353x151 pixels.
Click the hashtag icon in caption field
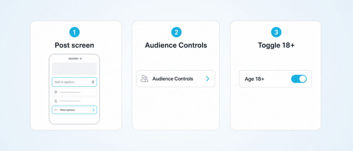pyautogui.click(x=93, y=82)
